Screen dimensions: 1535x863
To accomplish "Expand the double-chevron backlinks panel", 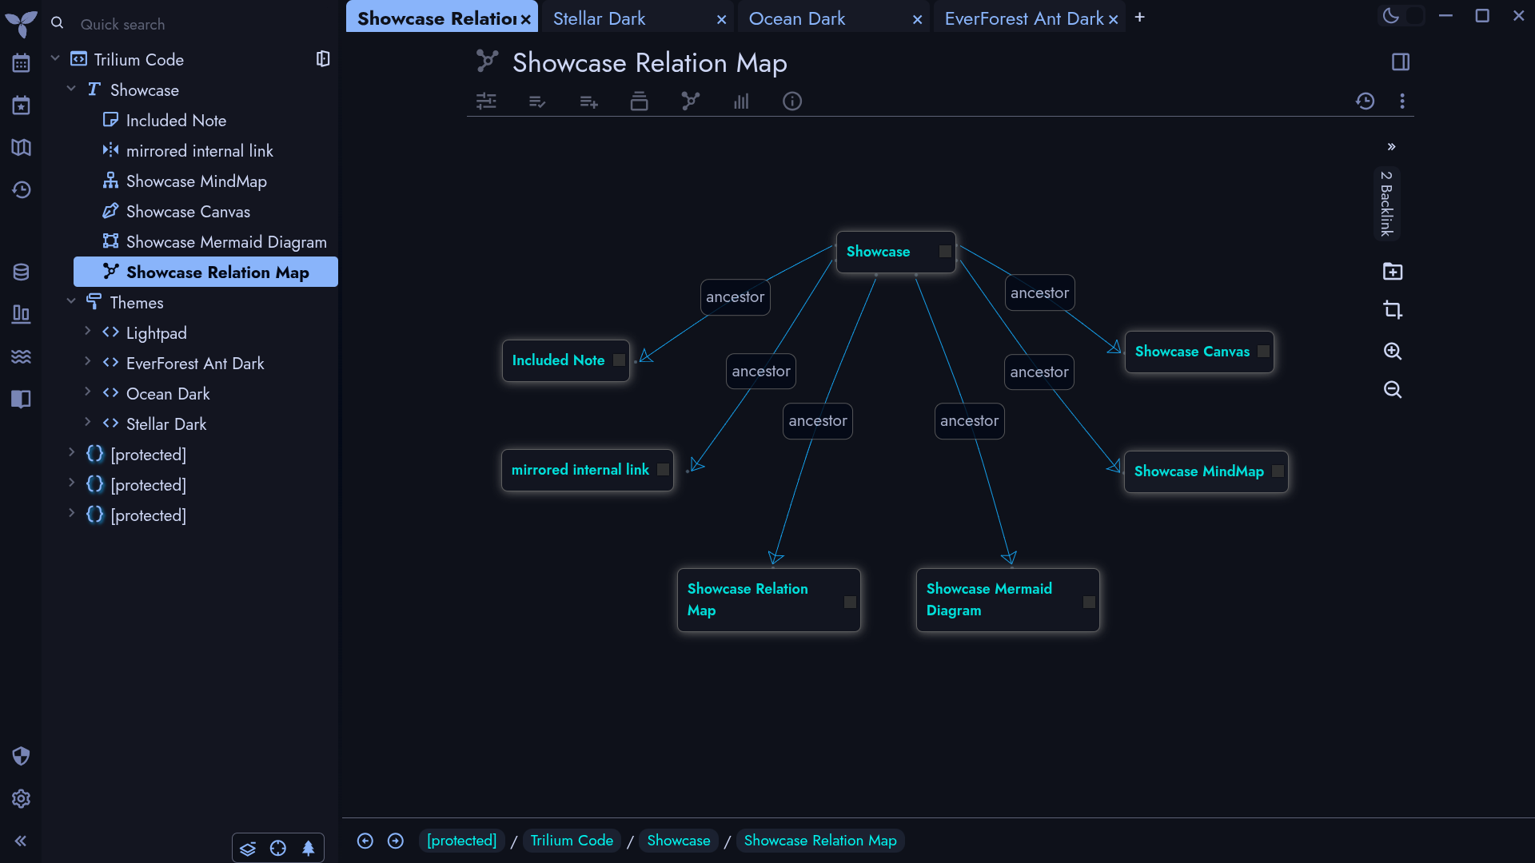I will tap(1391, 146).
